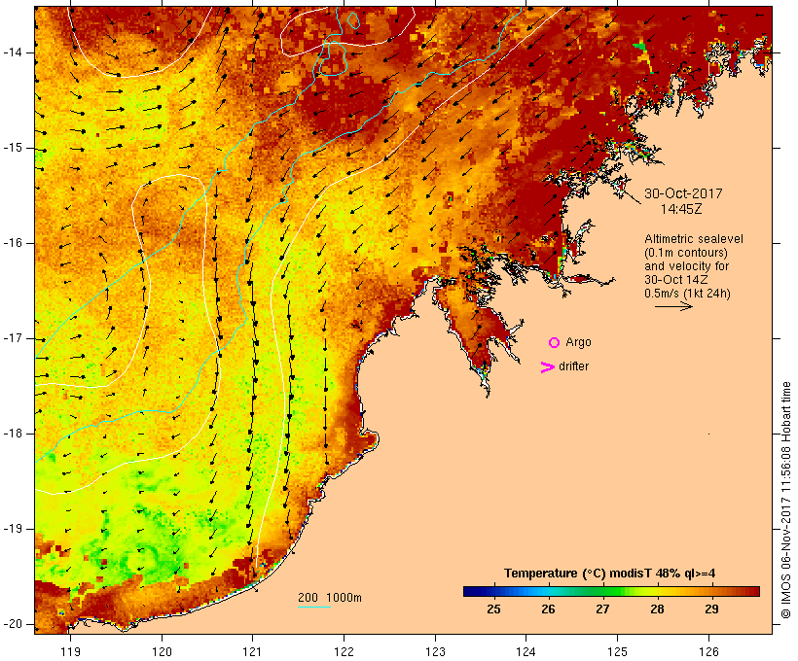
Task: Click the '(0.1m contours)' caption line
Action: [686, 253]
